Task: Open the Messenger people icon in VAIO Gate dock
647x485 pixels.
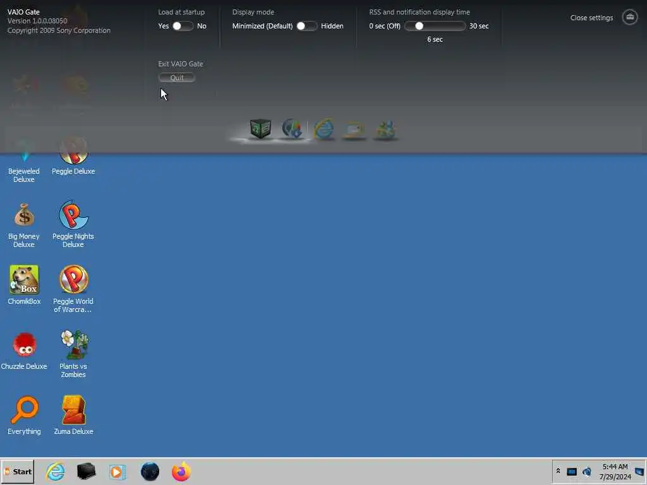Action: pyautogui.click(x=385, y=130)
